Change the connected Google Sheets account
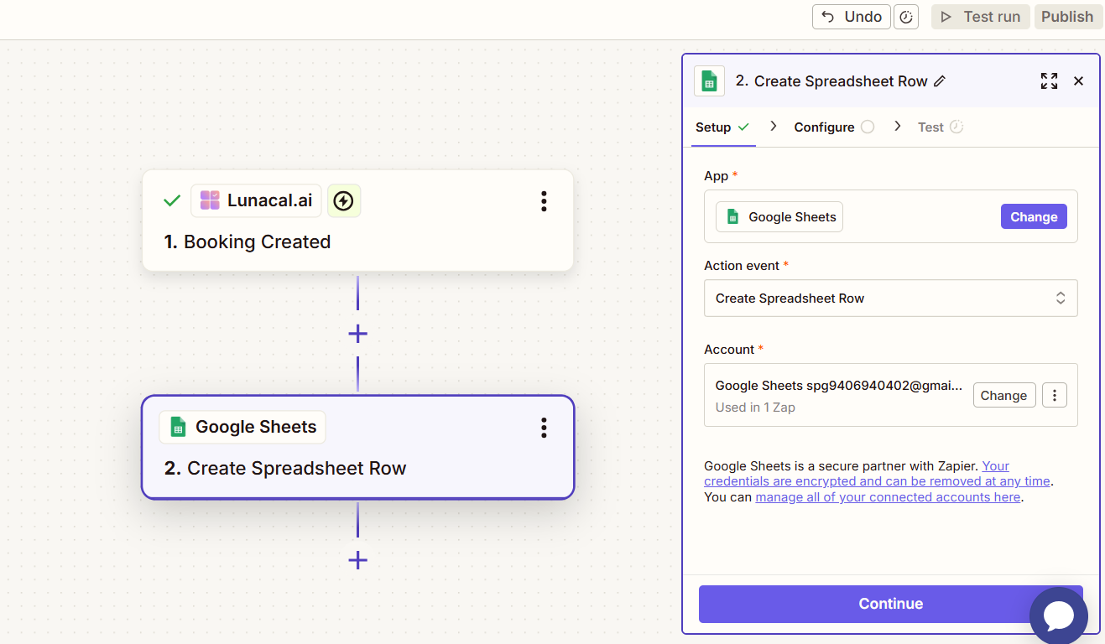The width and height of the screenshot is (1105, 644). (1003, 395)
